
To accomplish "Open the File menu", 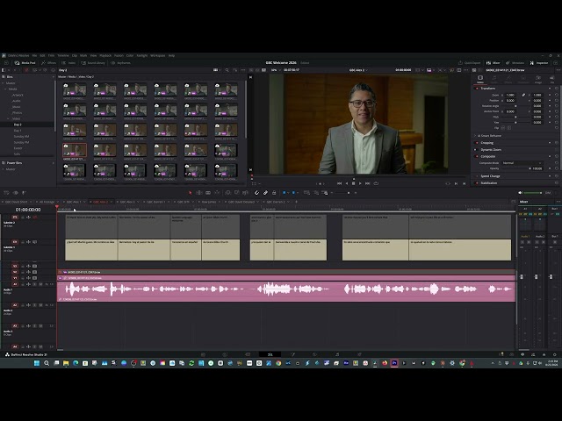I will pos(35,55).
